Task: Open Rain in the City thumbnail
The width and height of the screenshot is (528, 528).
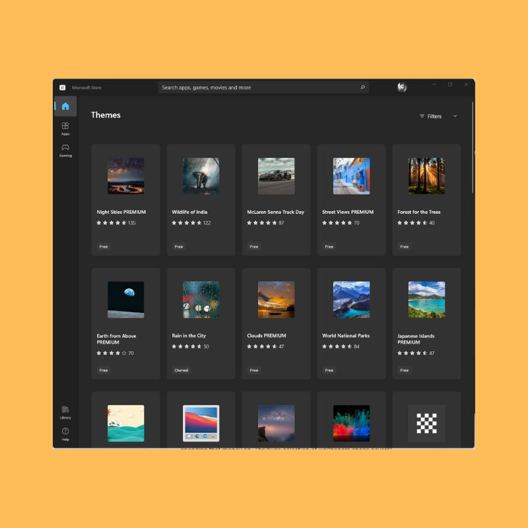Action: (201, 300)
